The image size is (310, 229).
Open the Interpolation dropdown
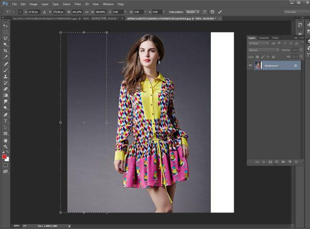point(192,11)
